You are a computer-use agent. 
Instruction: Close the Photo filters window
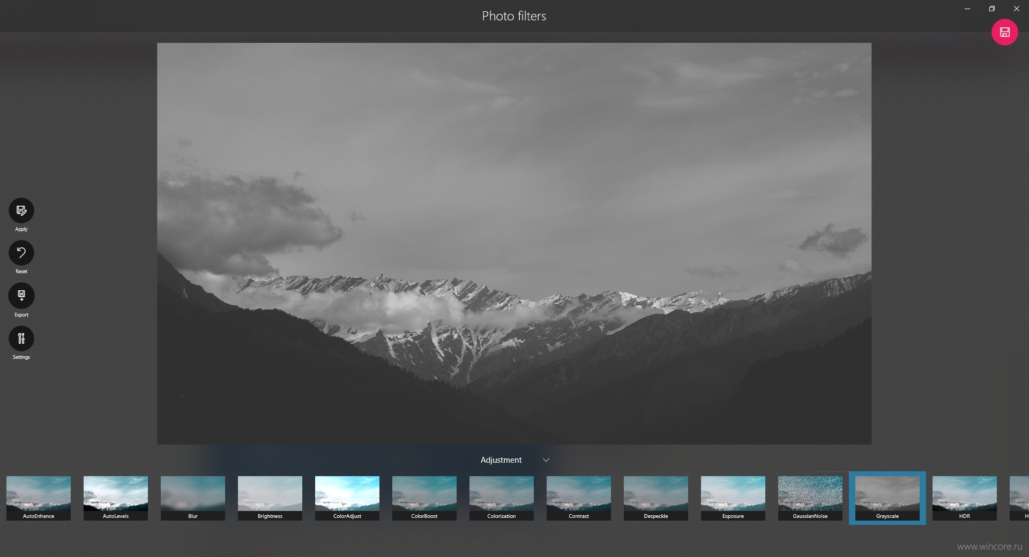pyautogui.click(x=1017, y=9)
